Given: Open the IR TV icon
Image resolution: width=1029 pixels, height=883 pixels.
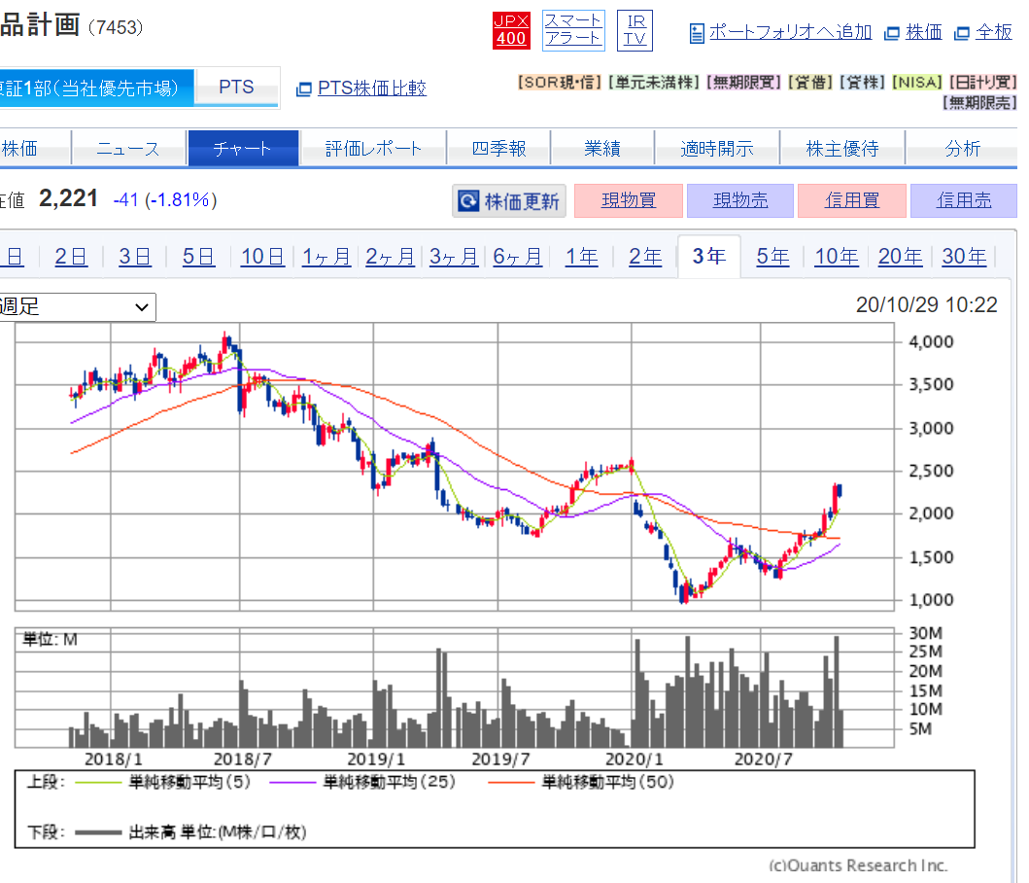Looking at the screenshot, I should click(x=635, y=30).
